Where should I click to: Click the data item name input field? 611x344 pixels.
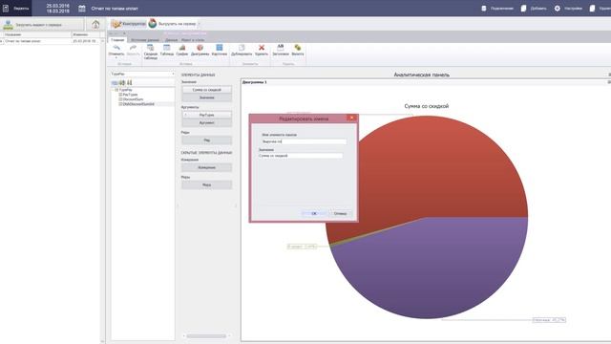pos(304,141)
